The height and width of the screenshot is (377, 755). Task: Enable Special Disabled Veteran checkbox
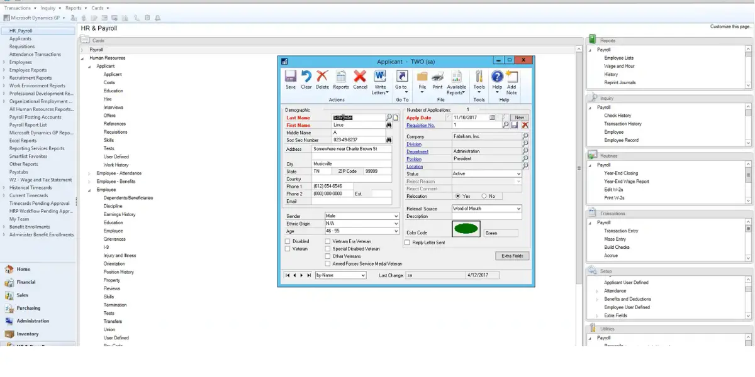[327, 249]
